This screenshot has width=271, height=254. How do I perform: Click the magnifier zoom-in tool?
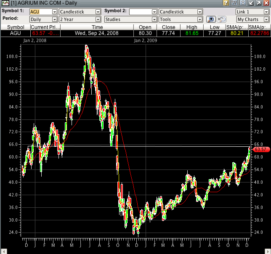point(211,19)
